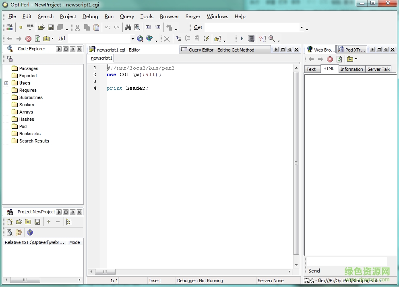The height and width of the screenshot is (287, 399).
Task: Add file to project with plus icon
Action: coord(48,222)
